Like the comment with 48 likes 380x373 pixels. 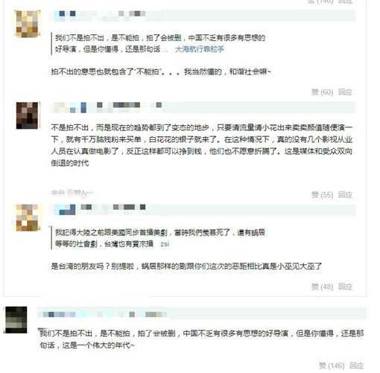click(x=322, y=287)
